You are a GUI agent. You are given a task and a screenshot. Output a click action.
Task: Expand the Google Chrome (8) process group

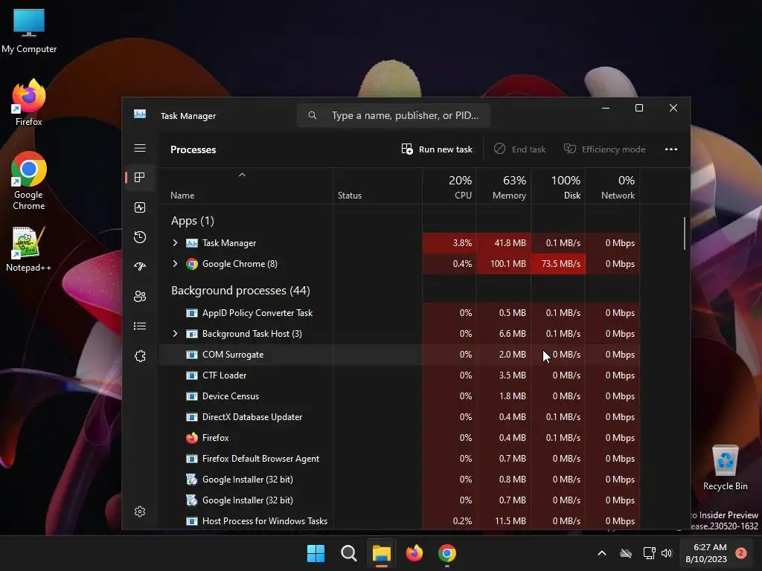pos(175,264)
